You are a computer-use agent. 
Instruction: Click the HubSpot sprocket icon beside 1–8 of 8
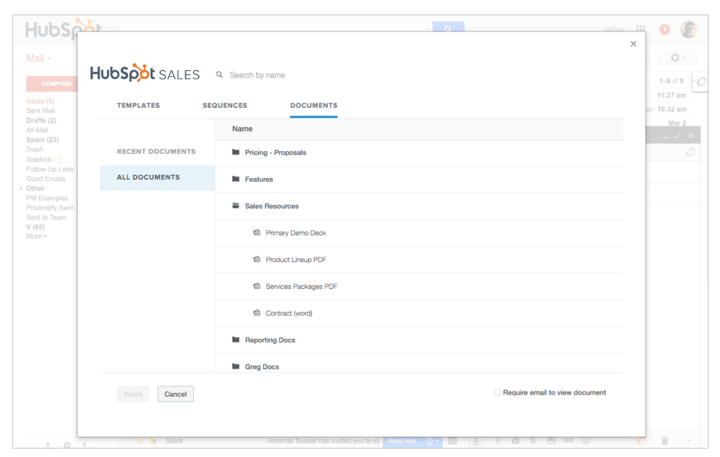(x=702, y=82)
